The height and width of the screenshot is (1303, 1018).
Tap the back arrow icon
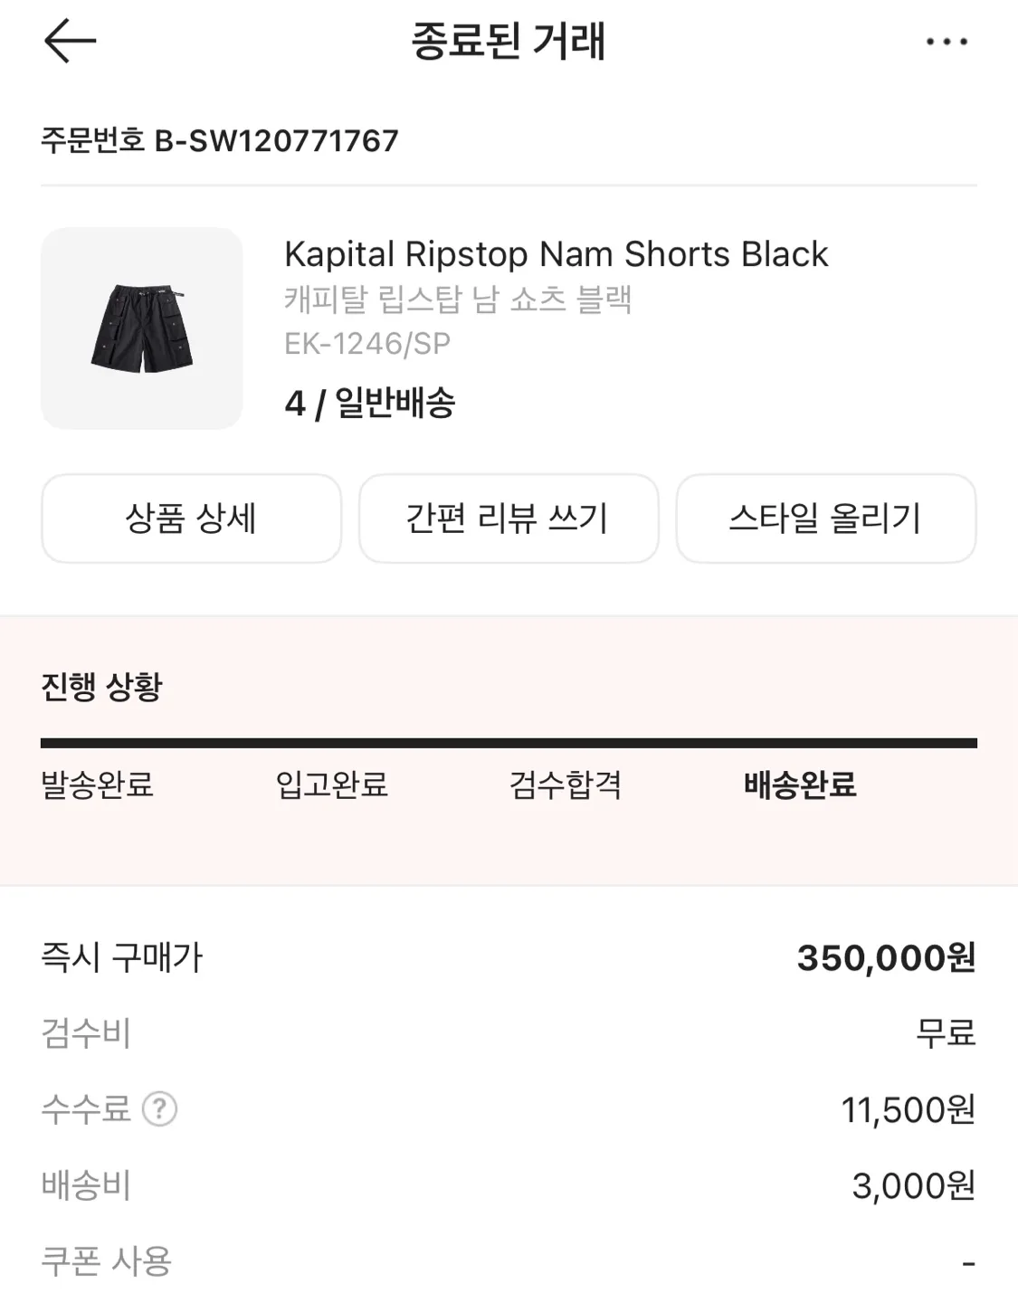coord(70,42)
